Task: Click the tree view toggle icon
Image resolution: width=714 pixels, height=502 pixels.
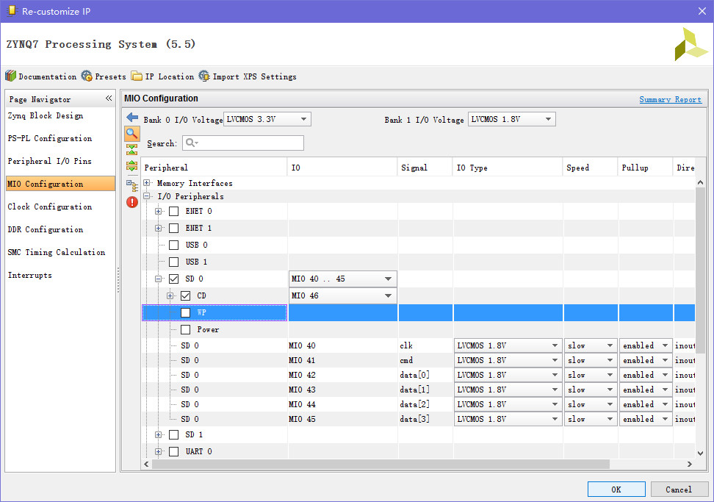Action: (x=132, y=185)
